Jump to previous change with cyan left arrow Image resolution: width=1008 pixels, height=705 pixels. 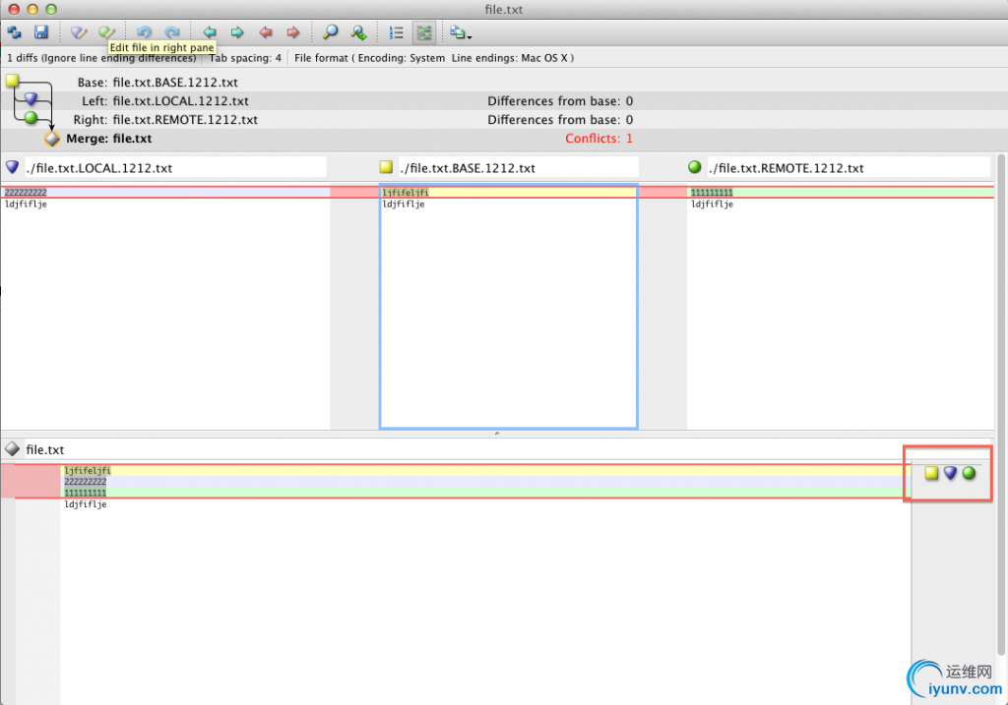[210, 32]
